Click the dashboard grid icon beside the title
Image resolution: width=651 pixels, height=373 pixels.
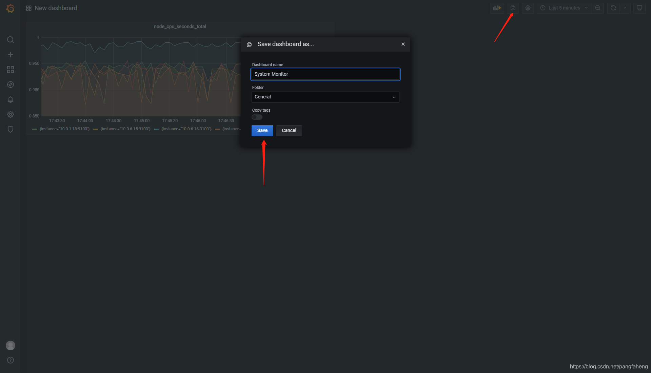(x=29, y=8)
